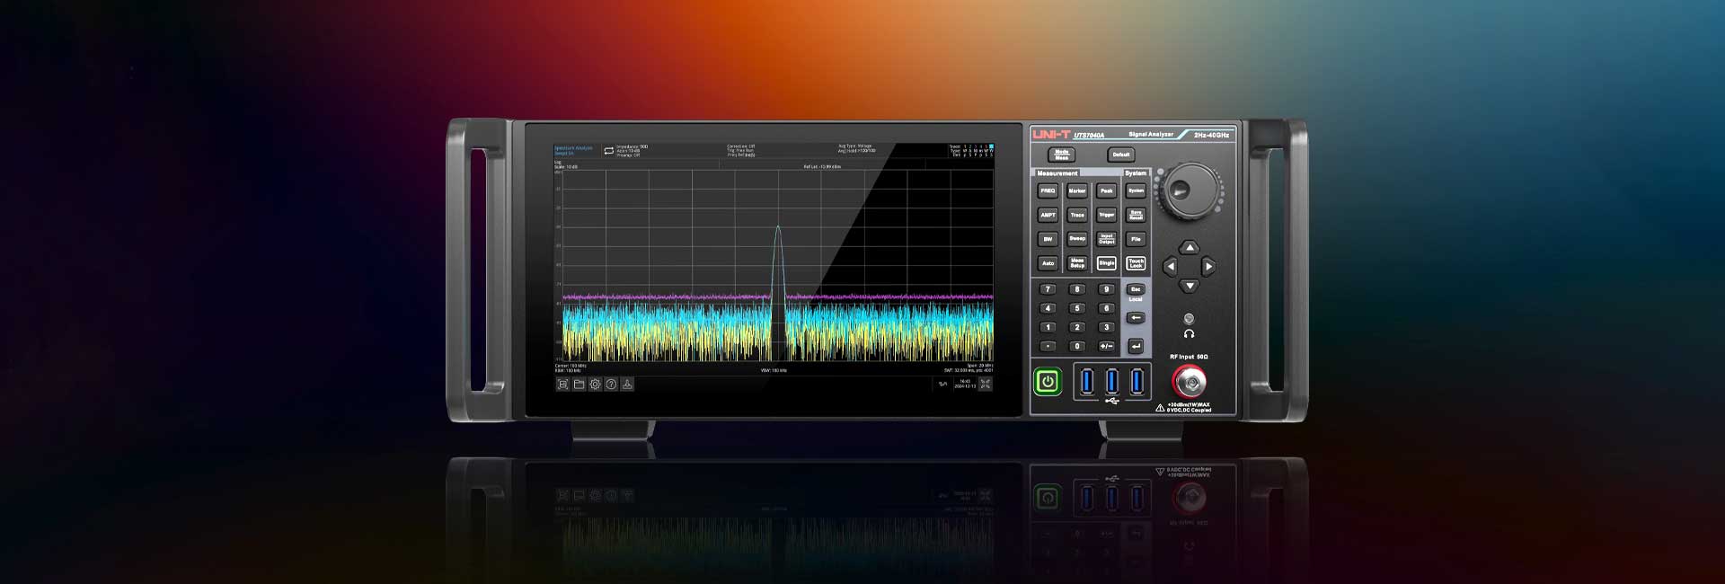Click the rotary tuning knob
The height and width of the screenshot is (584, 1725).
[x=1190, y=190]
